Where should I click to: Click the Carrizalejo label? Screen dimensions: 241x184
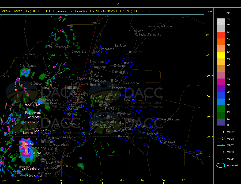30,169
